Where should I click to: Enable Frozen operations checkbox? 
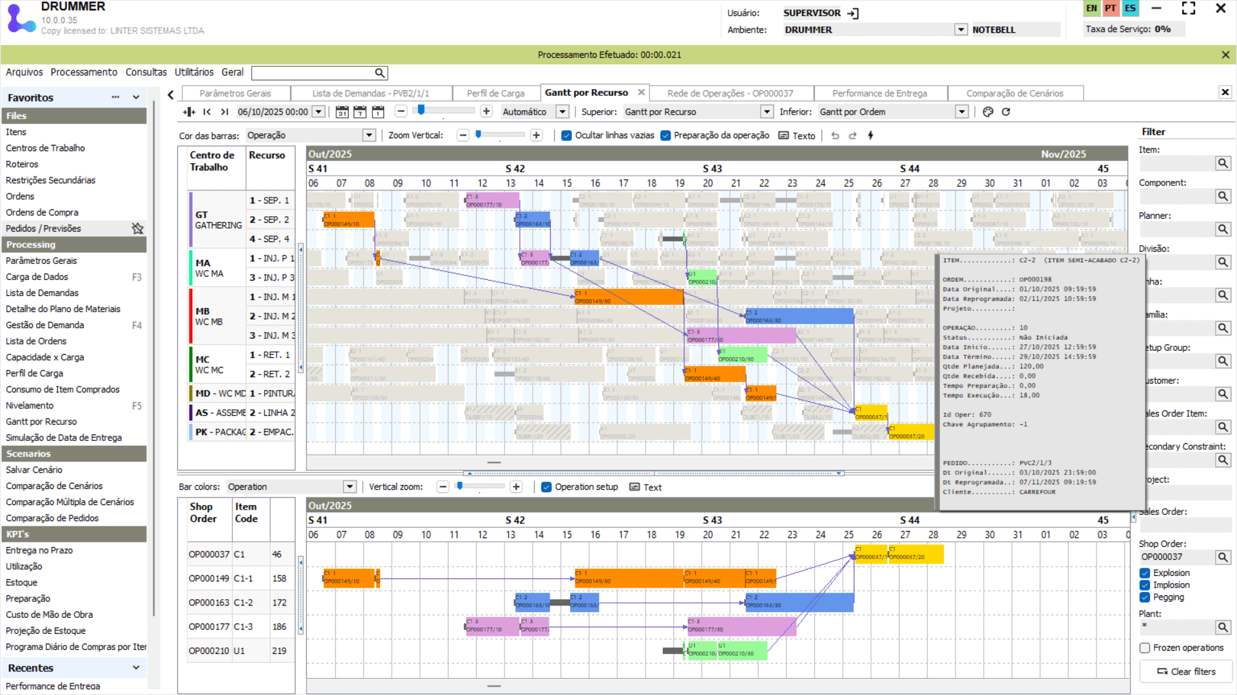[1145, 648]
